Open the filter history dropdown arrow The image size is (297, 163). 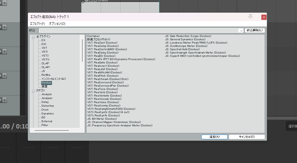point(241,30)
